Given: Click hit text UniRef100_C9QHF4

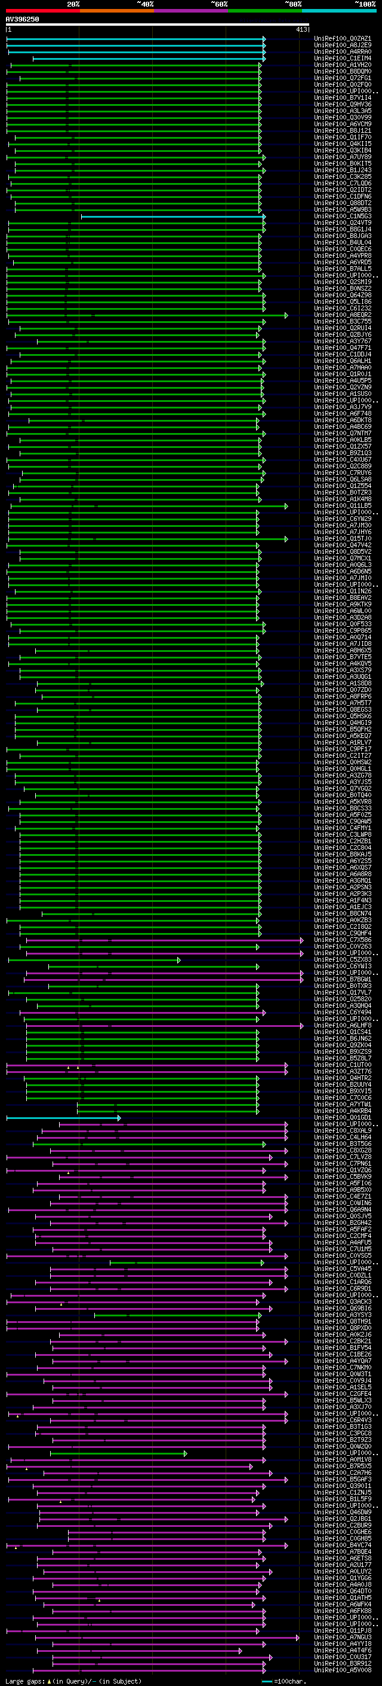Looking at the screenshot, I should (342, 932).
